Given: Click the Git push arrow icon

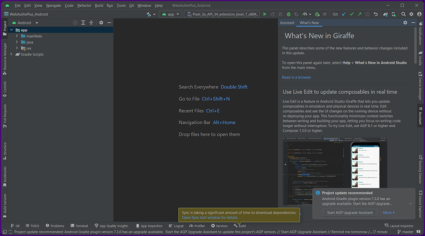Looking at the screenshot, I should 358,14.
